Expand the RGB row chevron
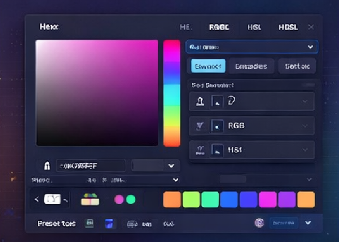 (x=305, y=126)
